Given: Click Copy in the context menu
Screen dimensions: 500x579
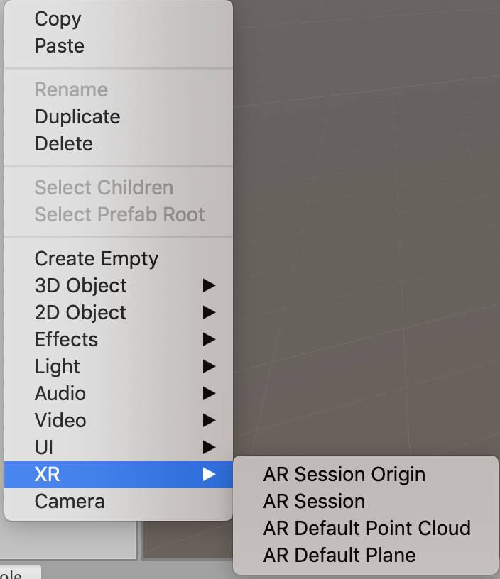Looking at the screenshot, I should point(58,19).
